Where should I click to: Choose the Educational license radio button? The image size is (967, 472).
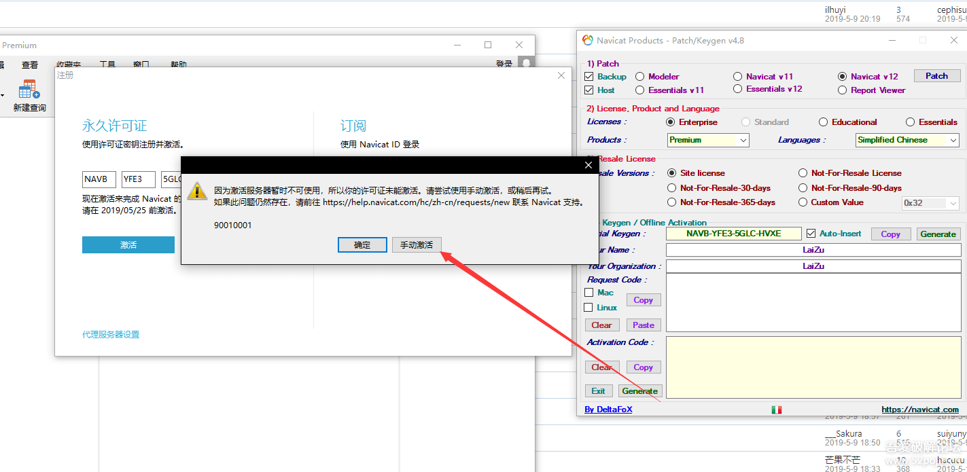824,122
